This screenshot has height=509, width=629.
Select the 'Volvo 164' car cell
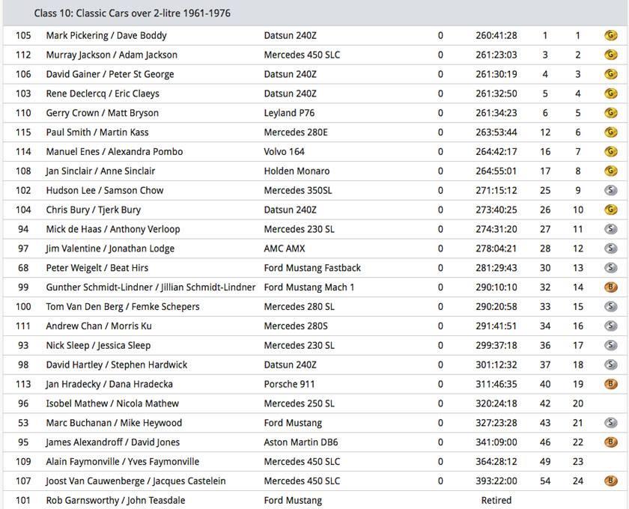click(x=284, y=152)
